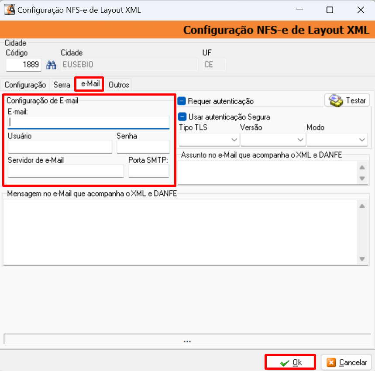Click the app icon in title bar
This screenshot has width=375, height=371.
point(10,10)
